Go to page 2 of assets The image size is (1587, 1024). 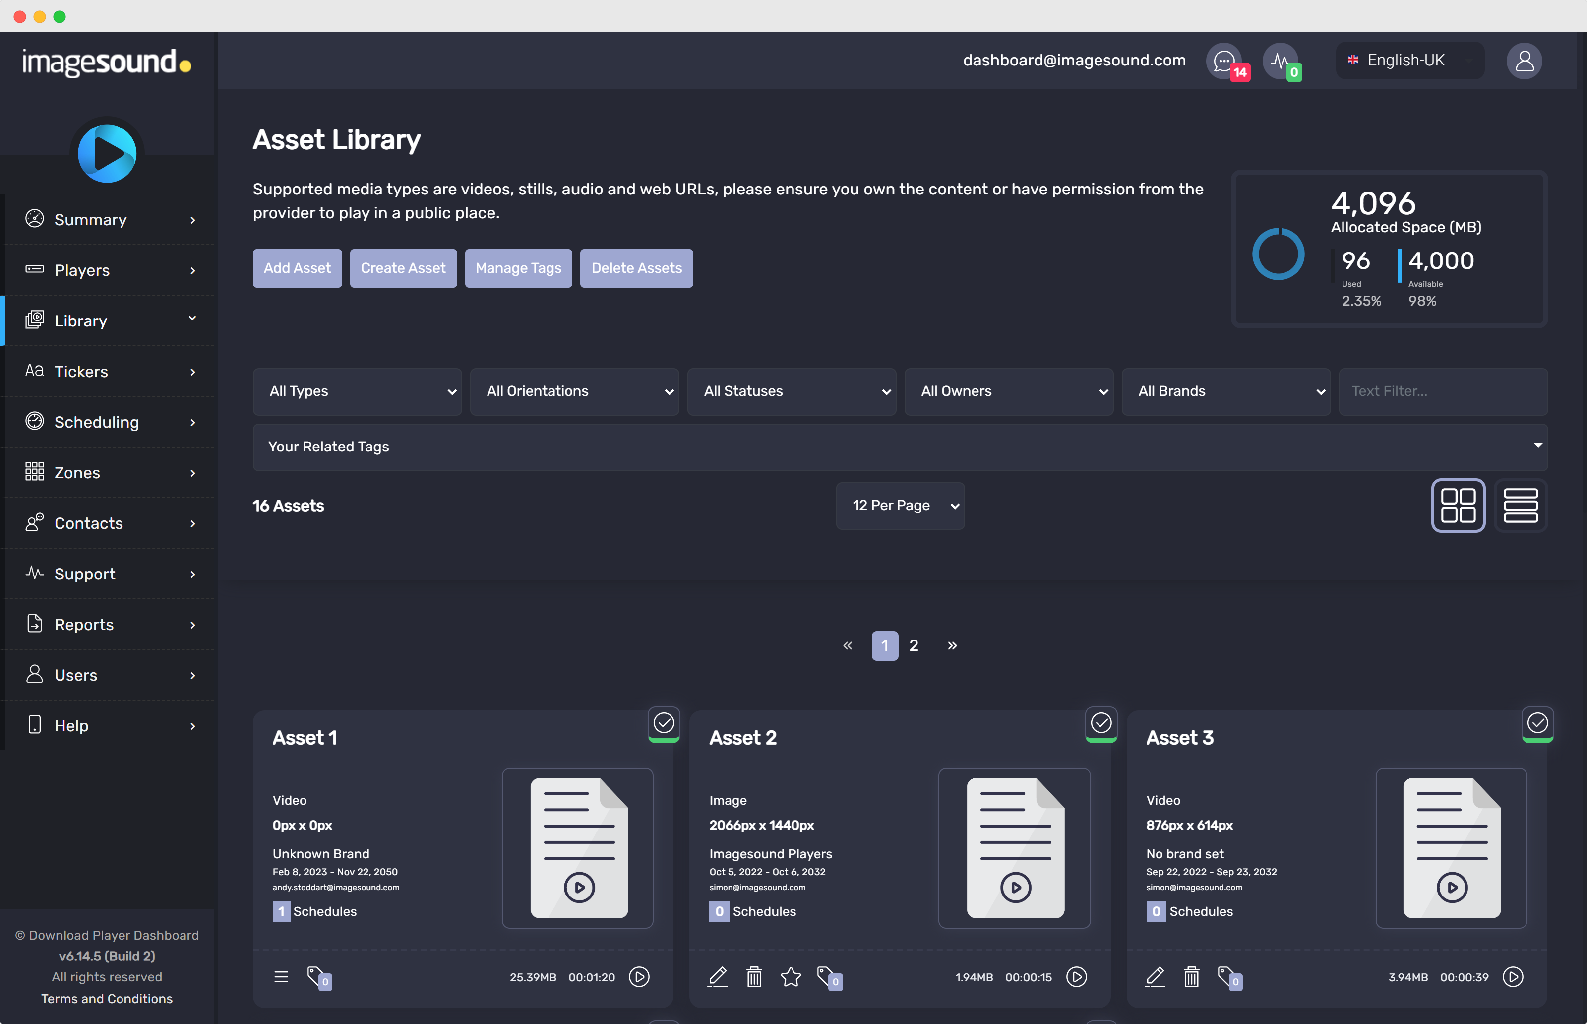(914, 645)
